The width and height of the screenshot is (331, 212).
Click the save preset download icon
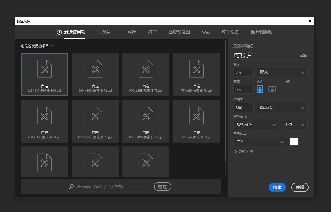pos(304,55)
